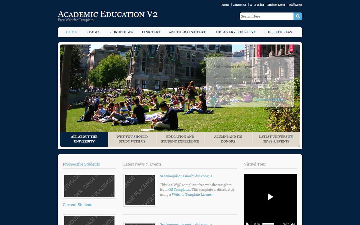360x225 pixels.
Task: Click the Academic Education V2 site title
Action: click(x=108, y=14)
